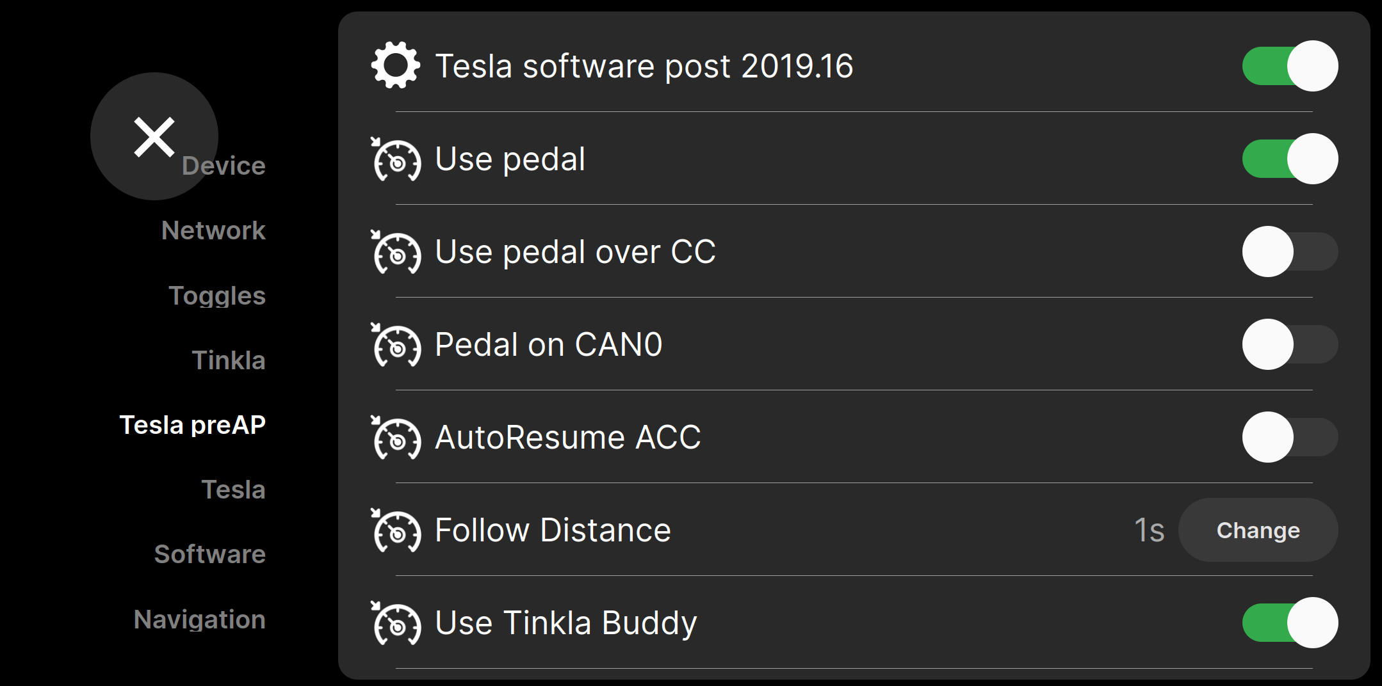Turn on AutoResume ACC
This screenshot has height=686, width=1382.
1289,437
